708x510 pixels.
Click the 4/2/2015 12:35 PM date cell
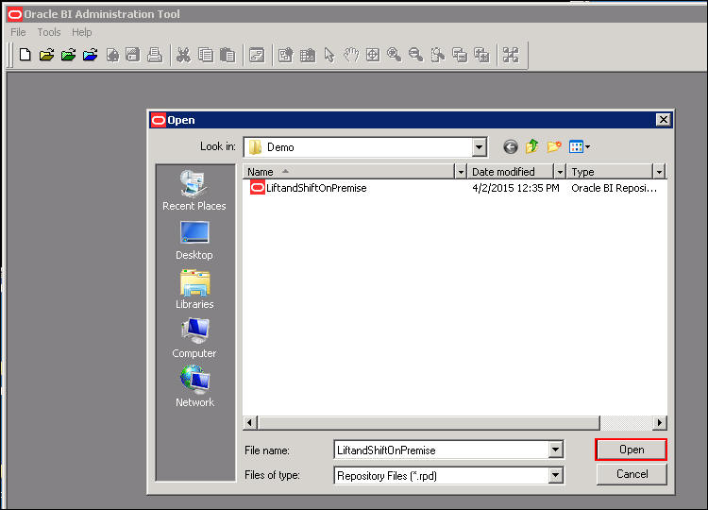tap(515, 188)
